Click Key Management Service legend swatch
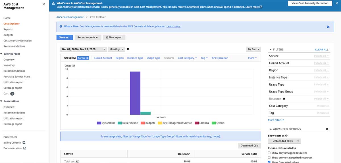341x163 pixels. click(x=160, y=123)
